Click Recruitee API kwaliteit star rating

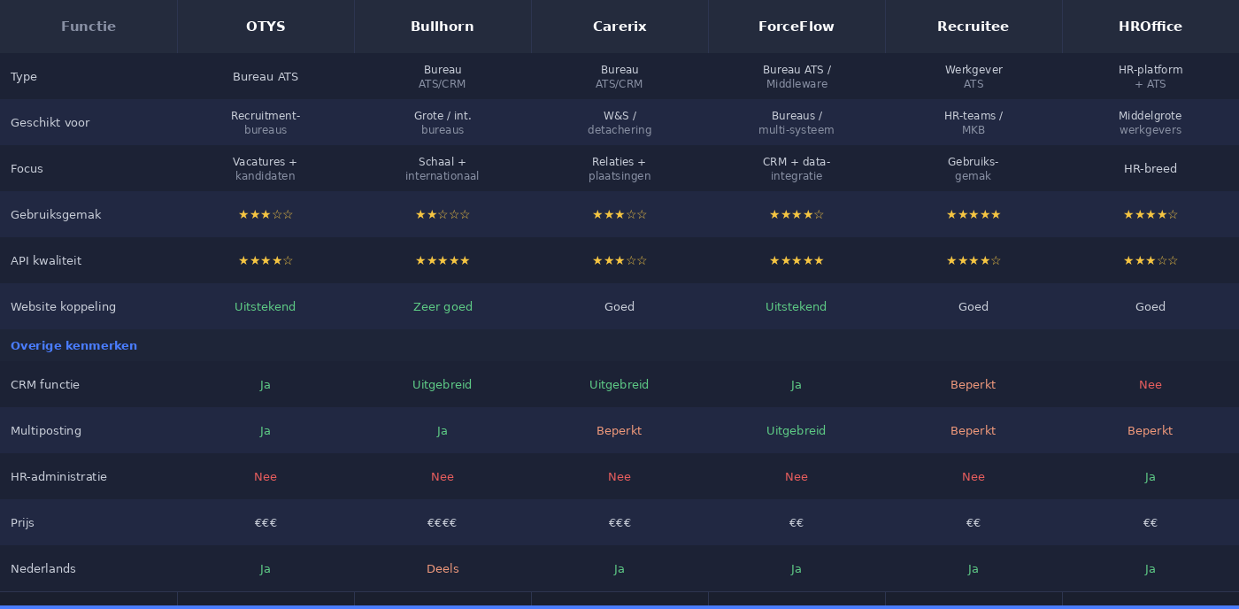click(x=973, y=261)
